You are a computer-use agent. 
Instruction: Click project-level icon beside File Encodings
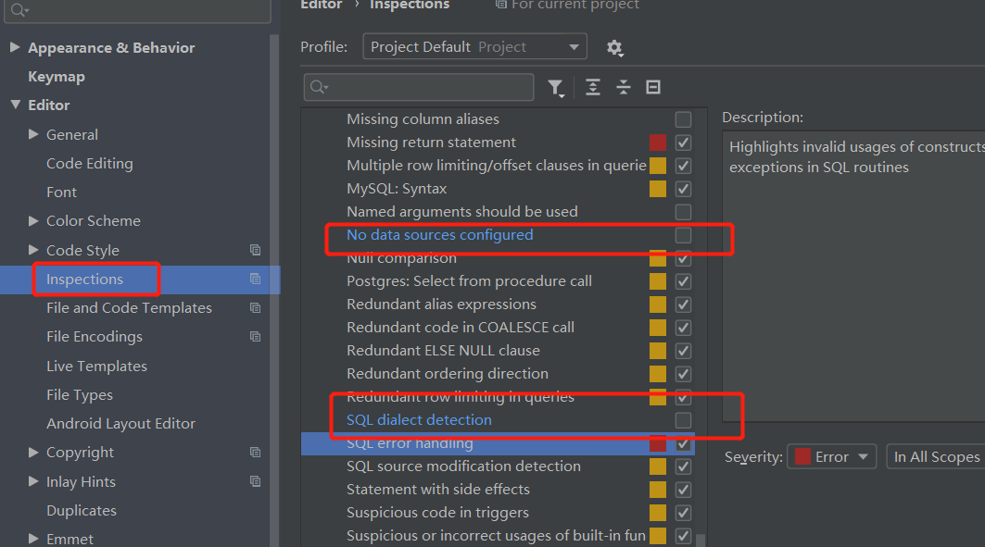click(x=255, y=336)
